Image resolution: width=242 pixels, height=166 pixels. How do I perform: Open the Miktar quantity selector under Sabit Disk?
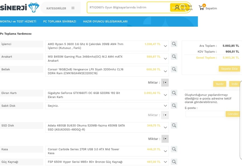165,115
